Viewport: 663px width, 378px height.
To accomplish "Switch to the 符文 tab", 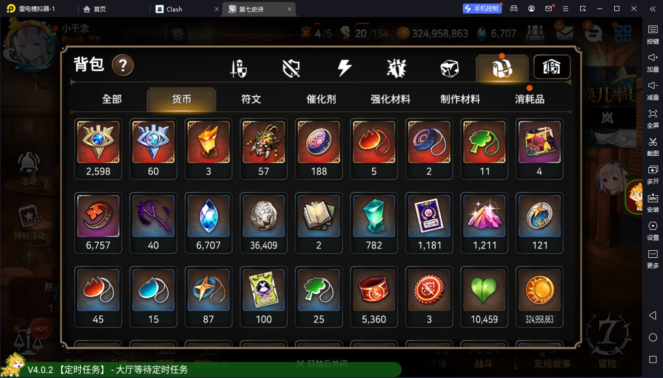I will (x=251, y=99).
